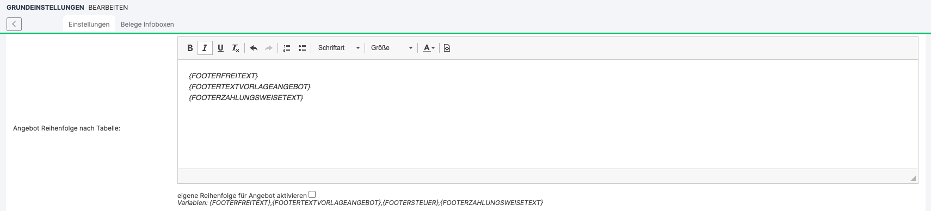Expand the text color arrow menu
This screenshot has width=931, height=211.
pos(433,48)
